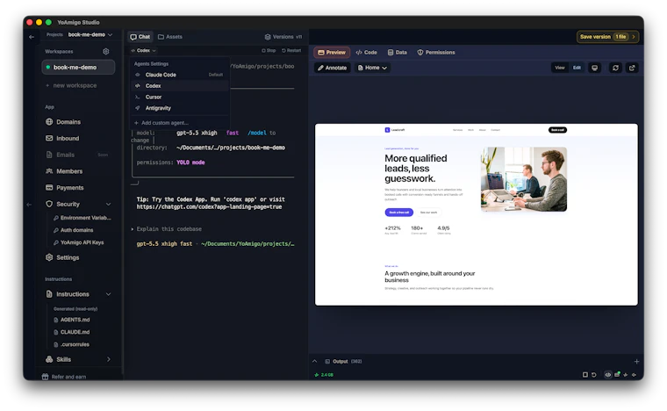
Task: Click the Members people icon
Action: pyautogui.click(x=49, y=171)
